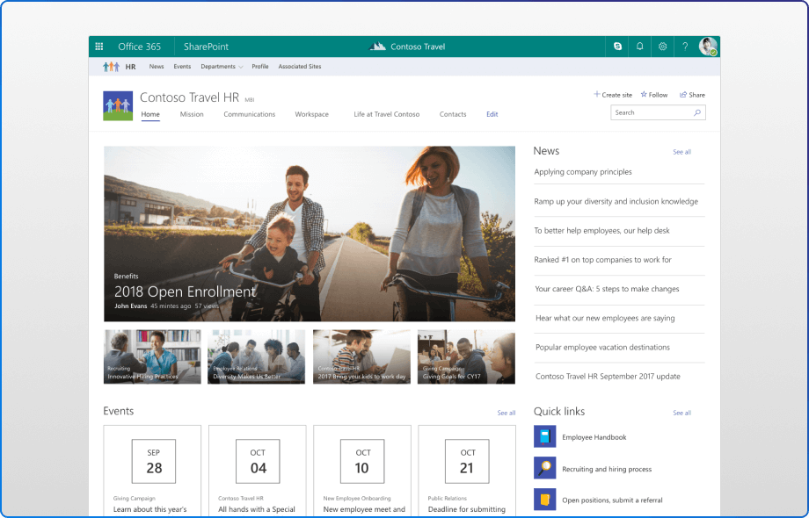Click Recruiting and hiring process link text
809x518 pixels.
pos(607,469)
